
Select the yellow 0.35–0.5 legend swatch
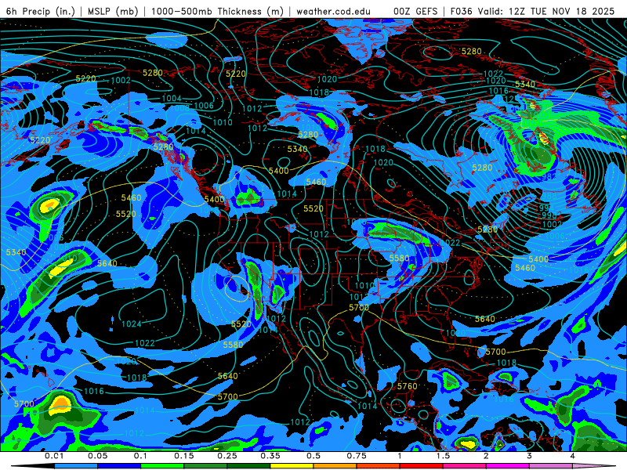(x=292, y=466)
